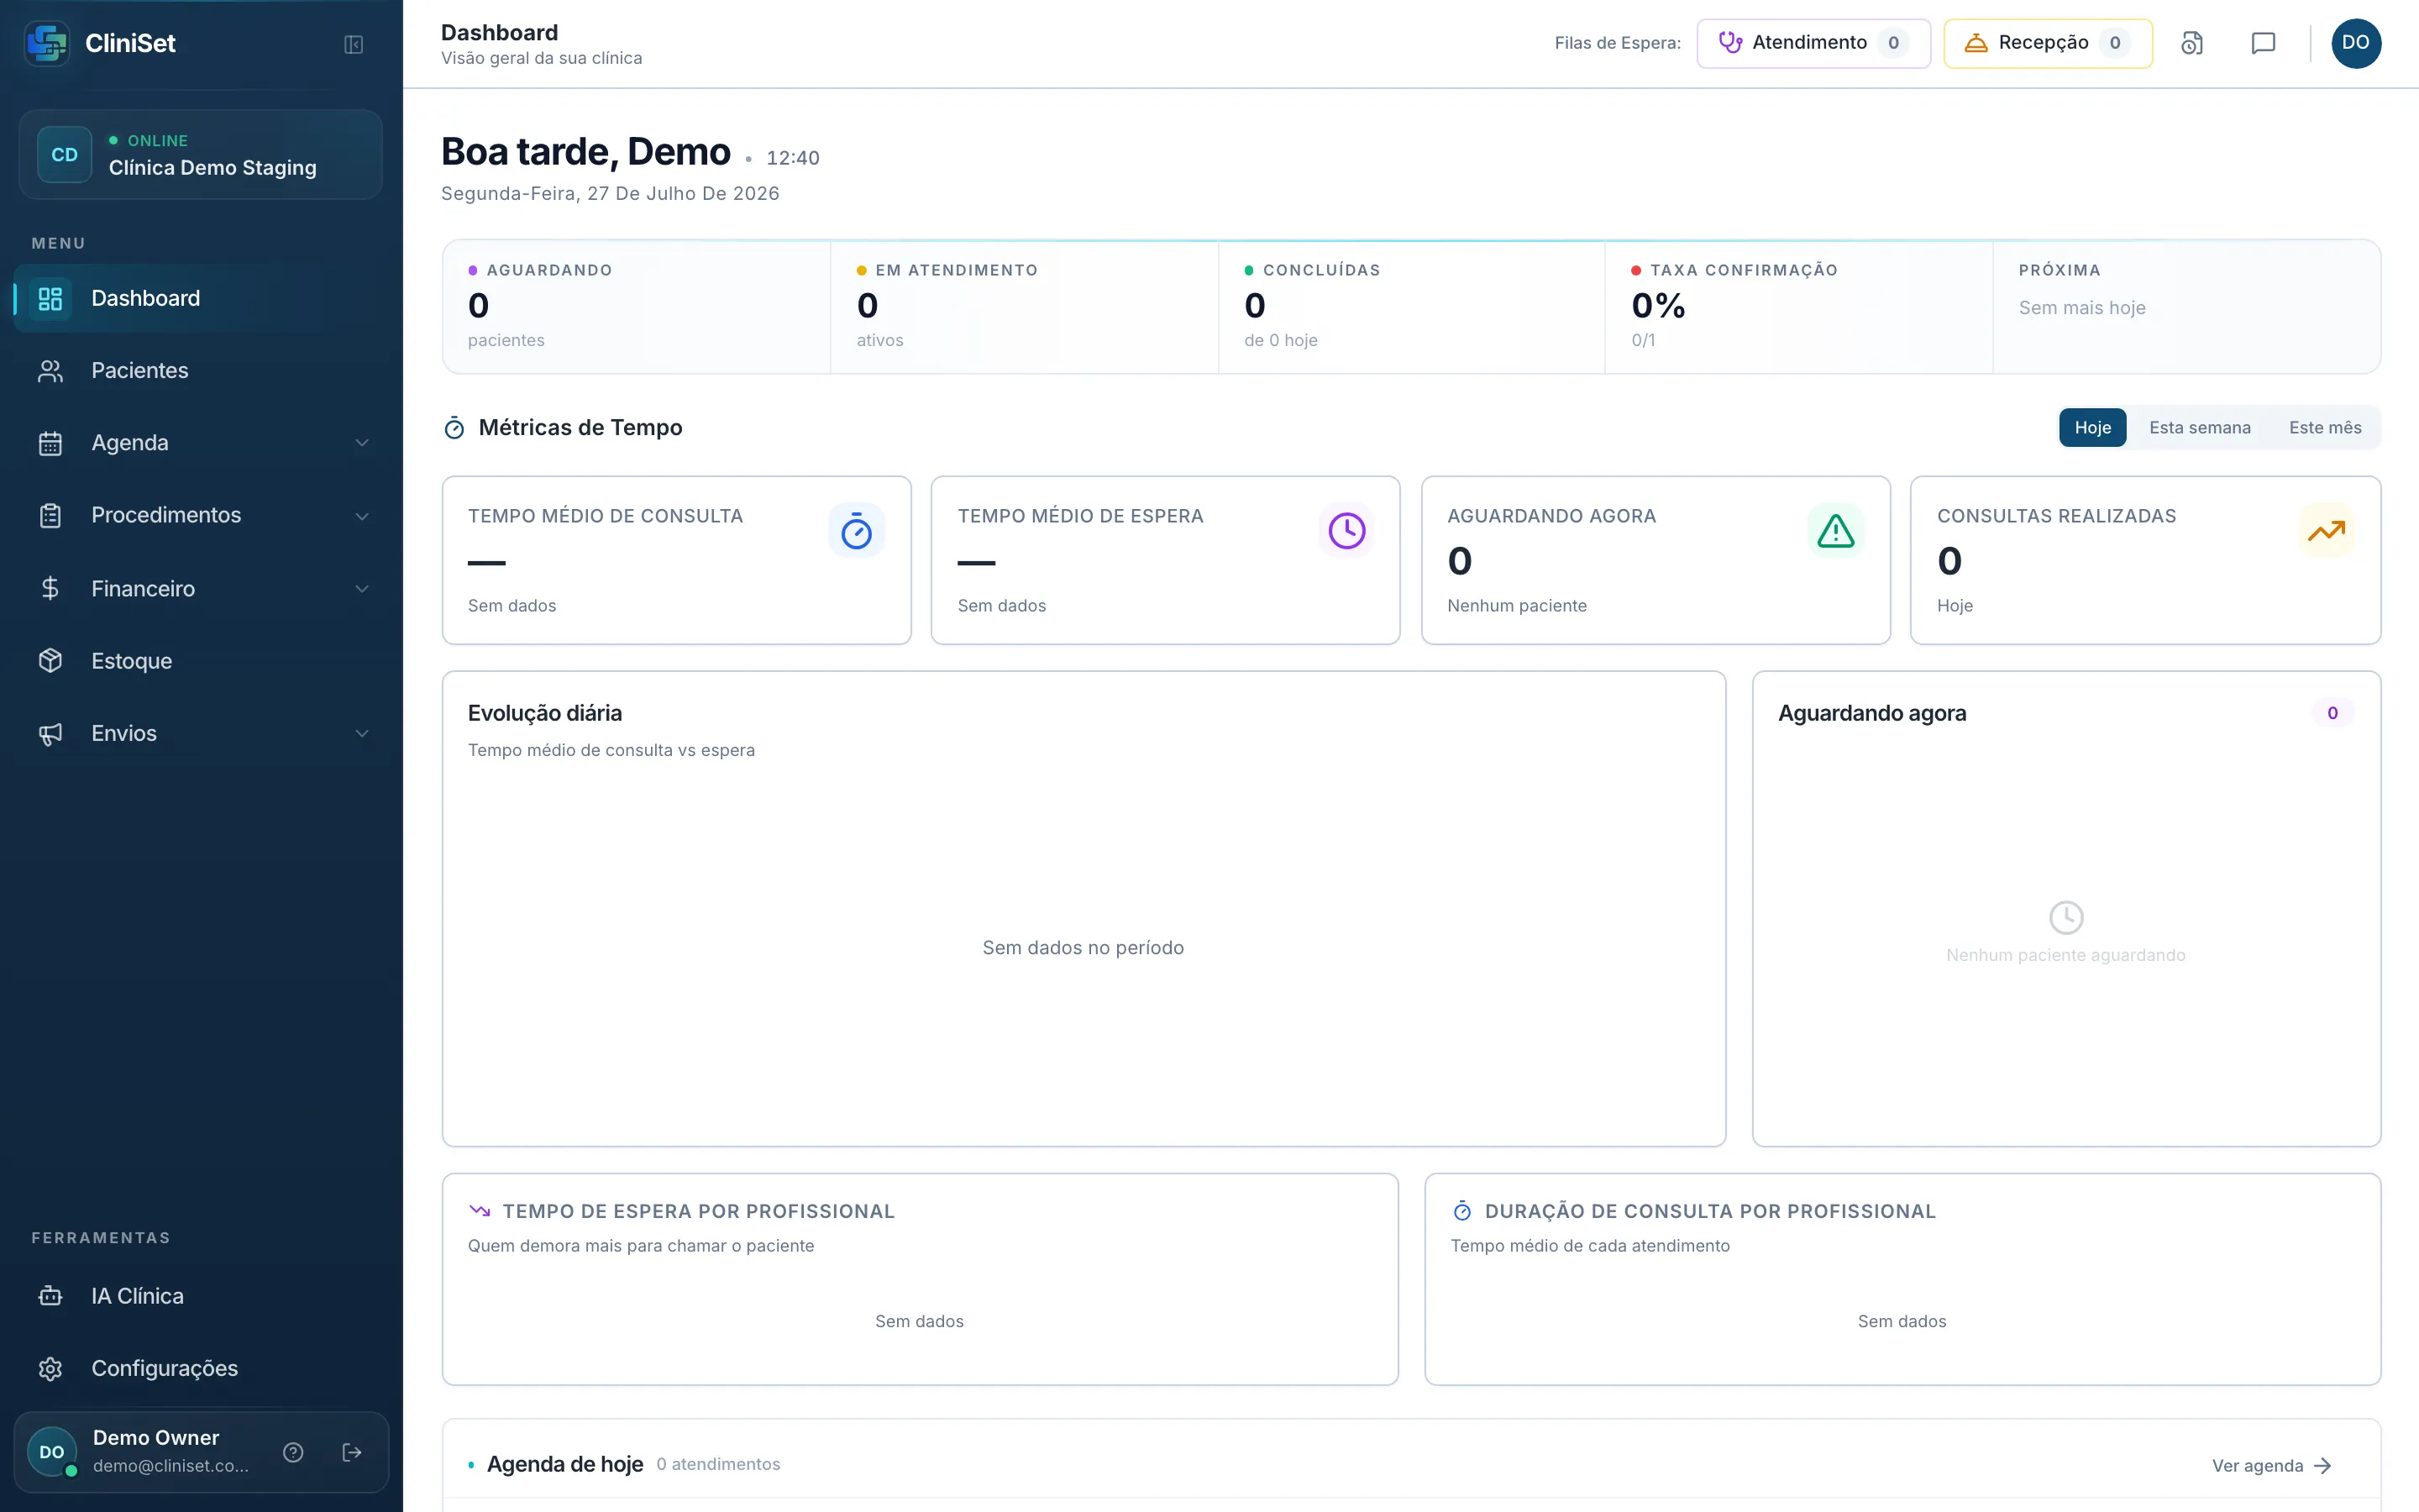Image resolution: width=2419 pixels, height=1512 pixels.
Task: Open the DO user avatar in header
Action: tap(2356, 43)
